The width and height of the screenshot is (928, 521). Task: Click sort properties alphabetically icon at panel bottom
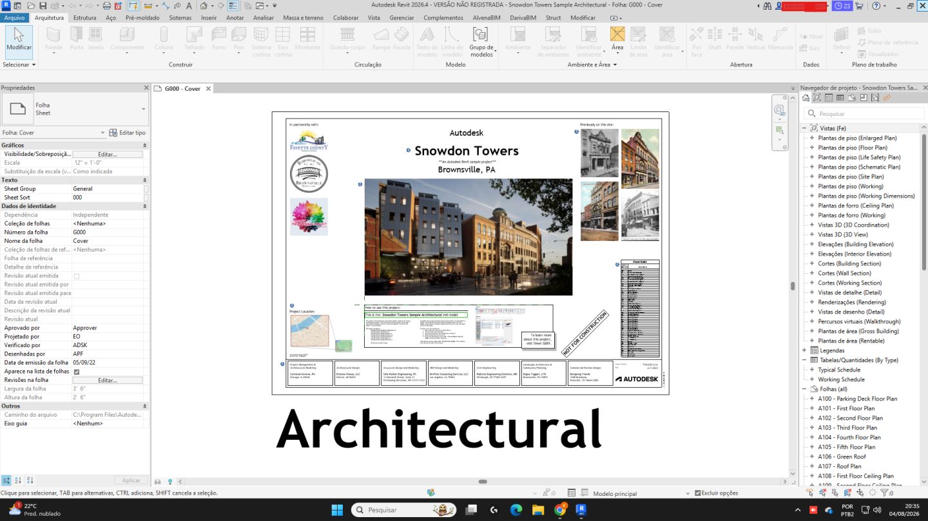tap(17, 480)
